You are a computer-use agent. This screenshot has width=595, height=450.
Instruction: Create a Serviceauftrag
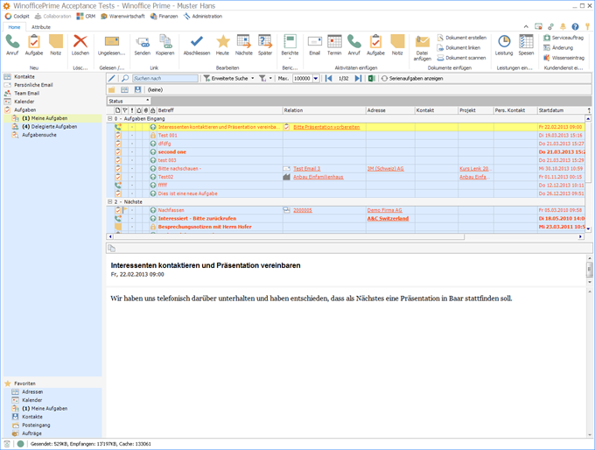(563, 38)
